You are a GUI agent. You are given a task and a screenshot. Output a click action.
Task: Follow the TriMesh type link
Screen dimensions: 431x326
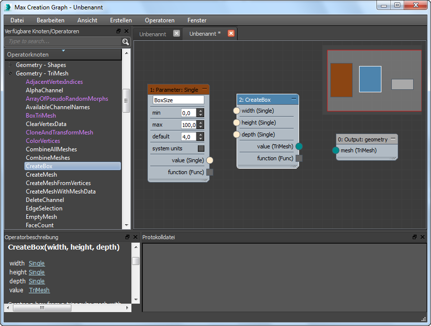tap(39, 290)
